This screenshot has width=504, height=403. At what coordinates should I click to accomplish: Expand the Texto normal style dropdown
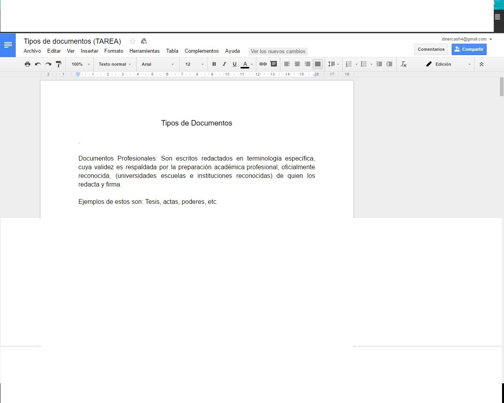[115, 64]
